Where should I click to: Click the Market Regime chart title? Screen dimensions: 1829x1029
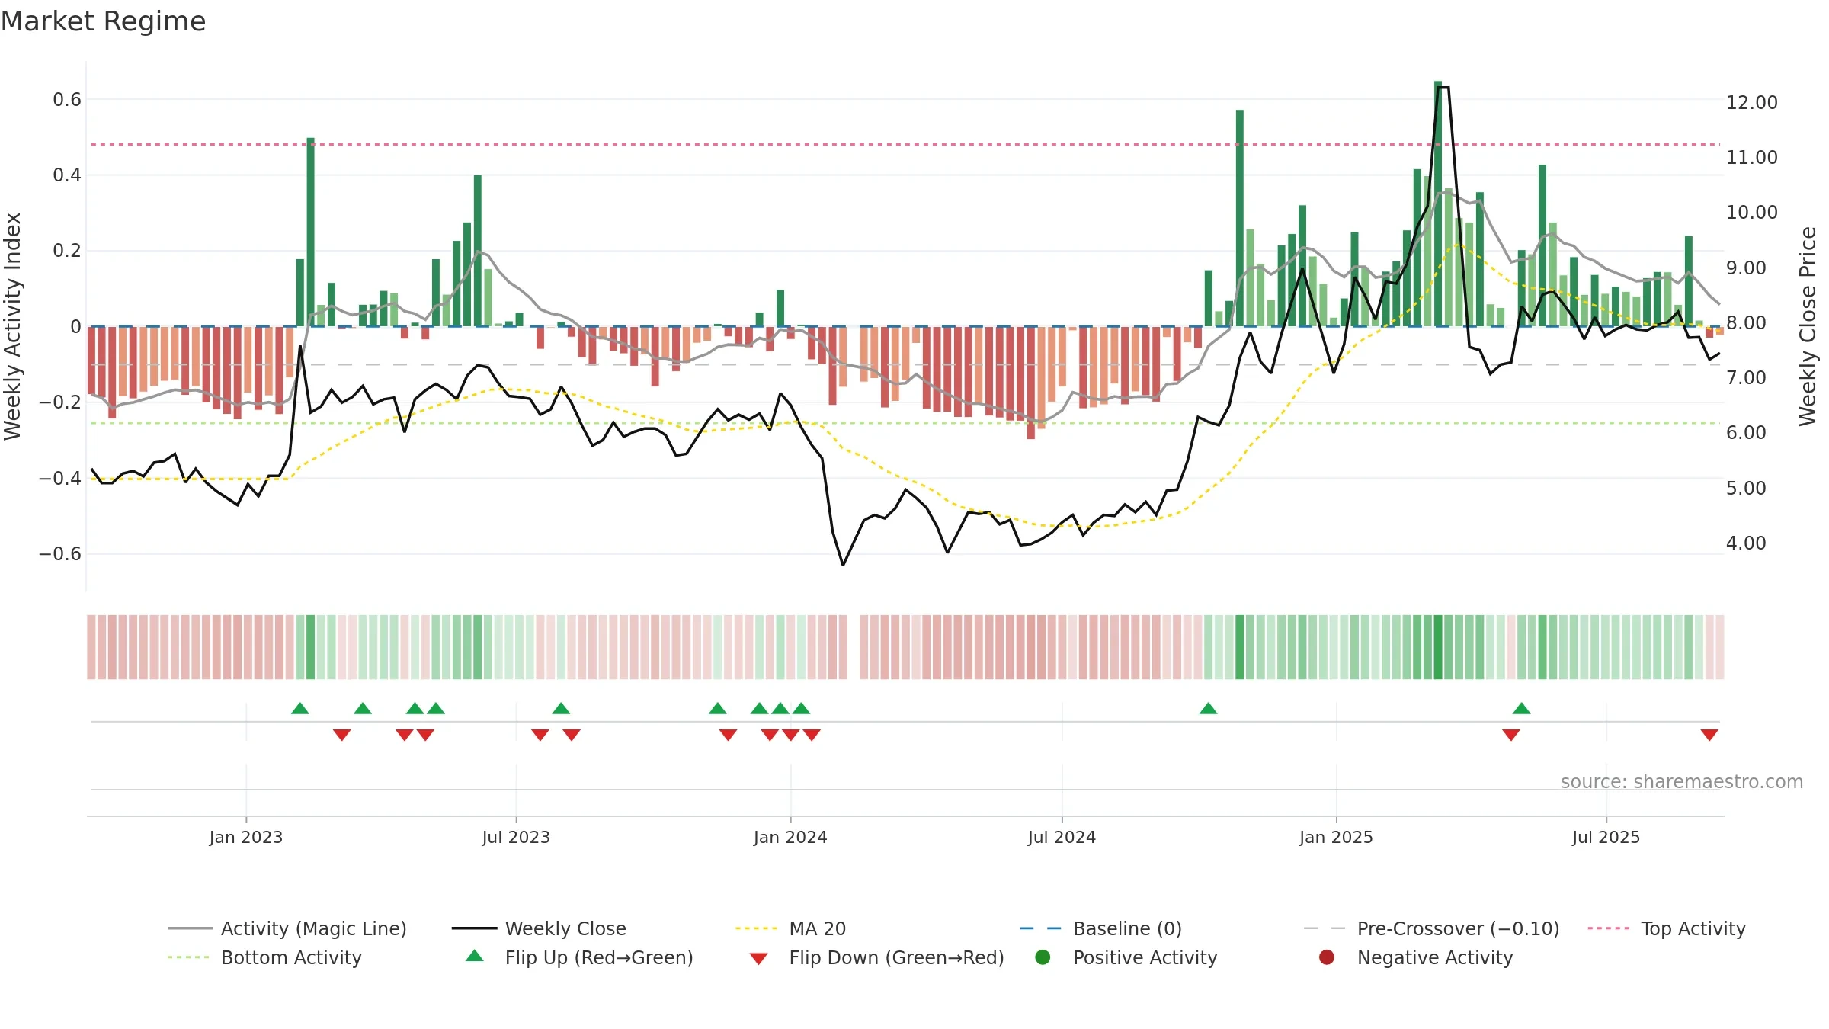(103, 21)
